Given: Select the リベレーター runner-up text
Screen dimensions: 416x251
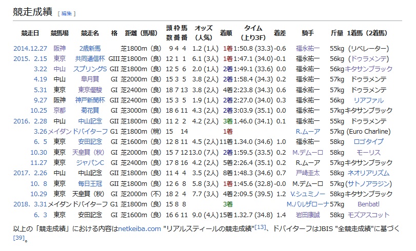Looking at the screenshot, I should click(x=368, y=49).
